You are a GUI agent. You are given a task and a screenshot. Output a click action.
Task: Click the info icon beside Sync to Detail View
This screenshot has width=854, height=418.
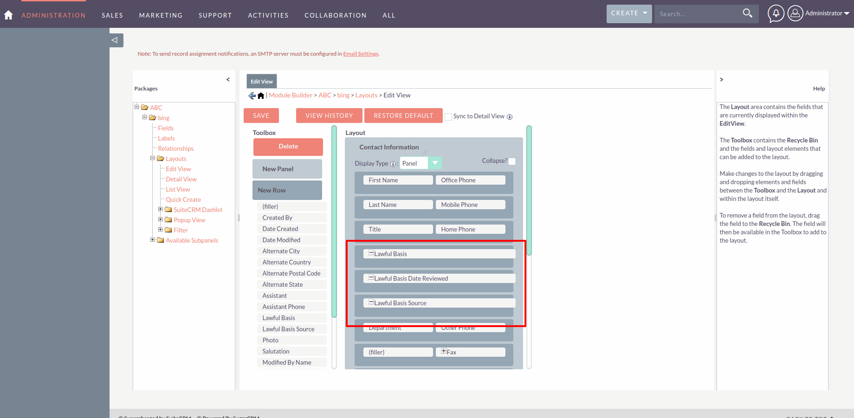point(510,117)
